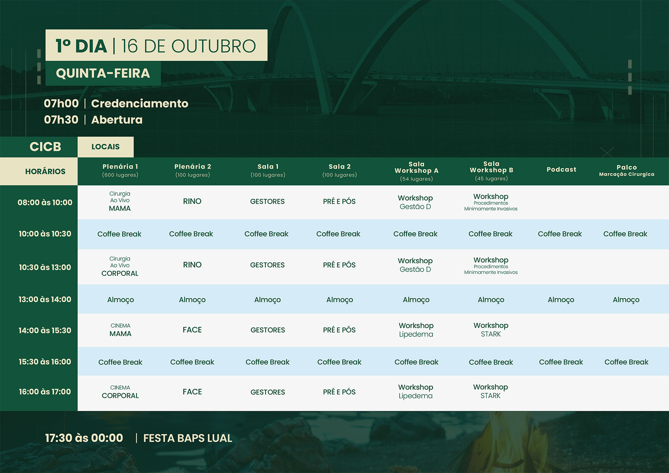669x473 pixels.
Task: Select the Plenária 1 column header
Action: pyautogui.click(x=120, y=171)
